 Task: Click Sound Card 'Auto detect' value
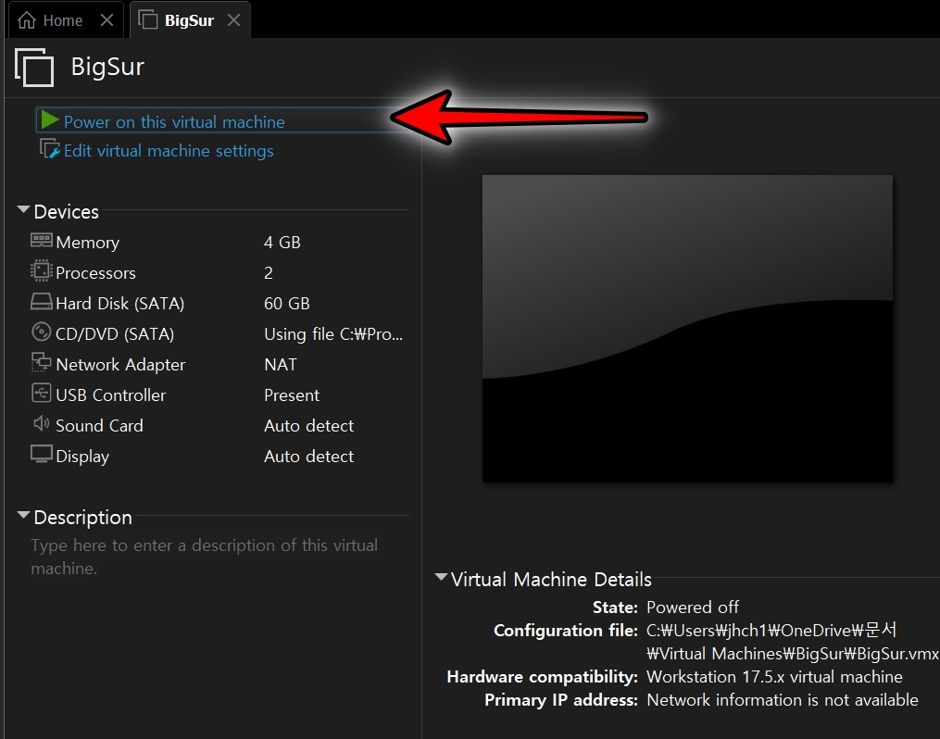tap(308, 426)
